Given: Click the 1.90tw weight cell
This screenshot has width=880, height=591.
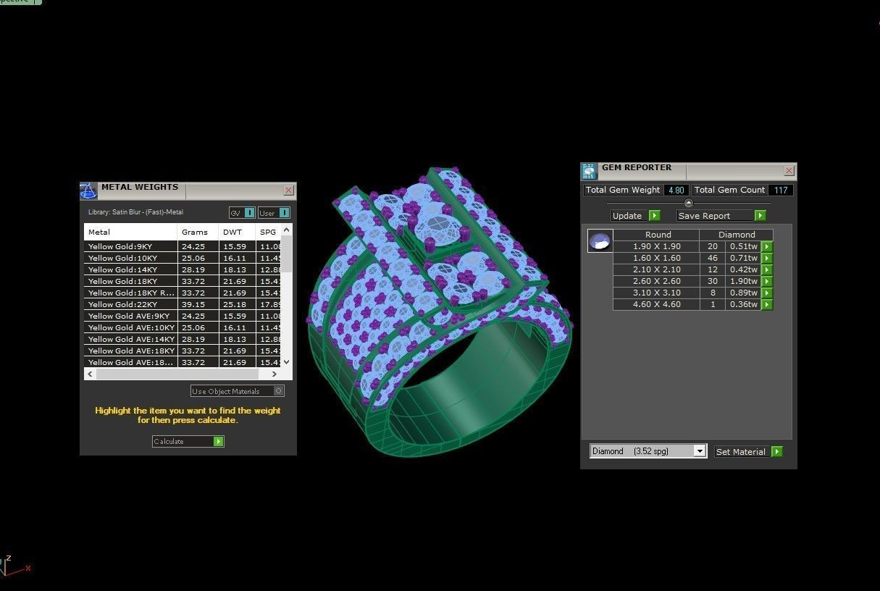Looking at the screenshot, I should pos(744,281).
